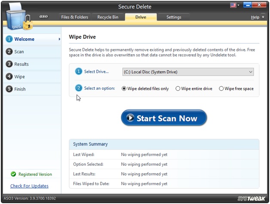
Task: Close the Secure Delete window
Action: click(259, 5)
